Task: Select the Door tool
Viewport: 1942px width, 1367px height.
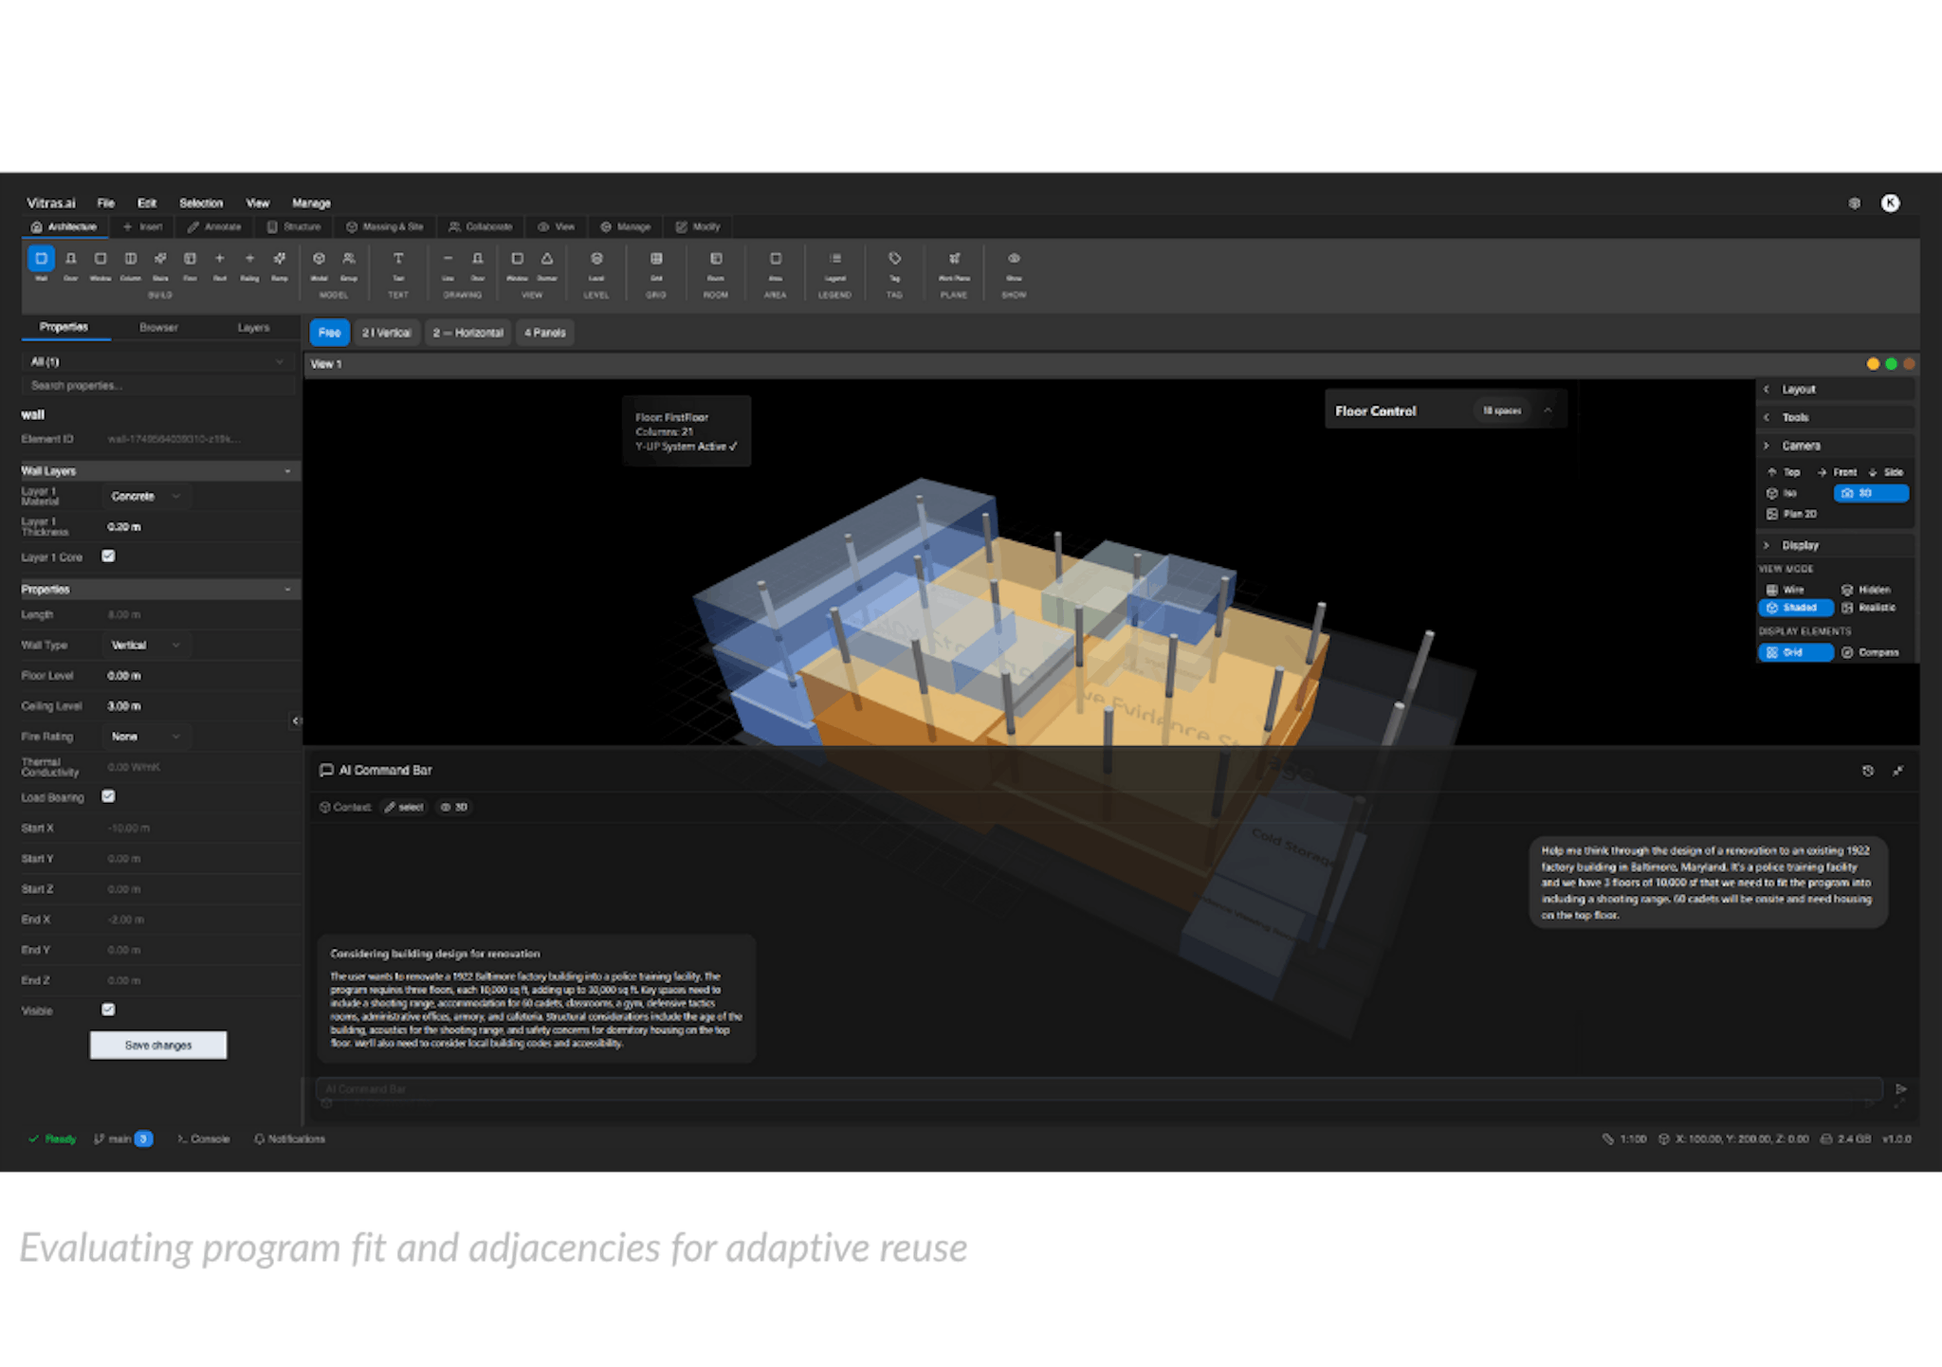Action: tap(70, 257)
